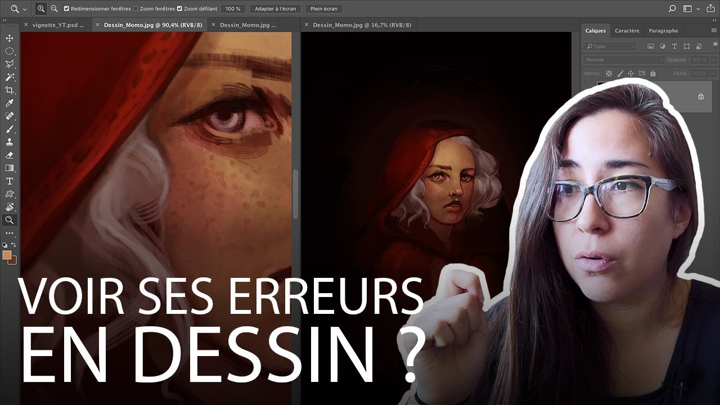This screenshot has height=405, width=720.
Task: Select the Polygonal Lasso tool
Action: click(x=10, y=64)
